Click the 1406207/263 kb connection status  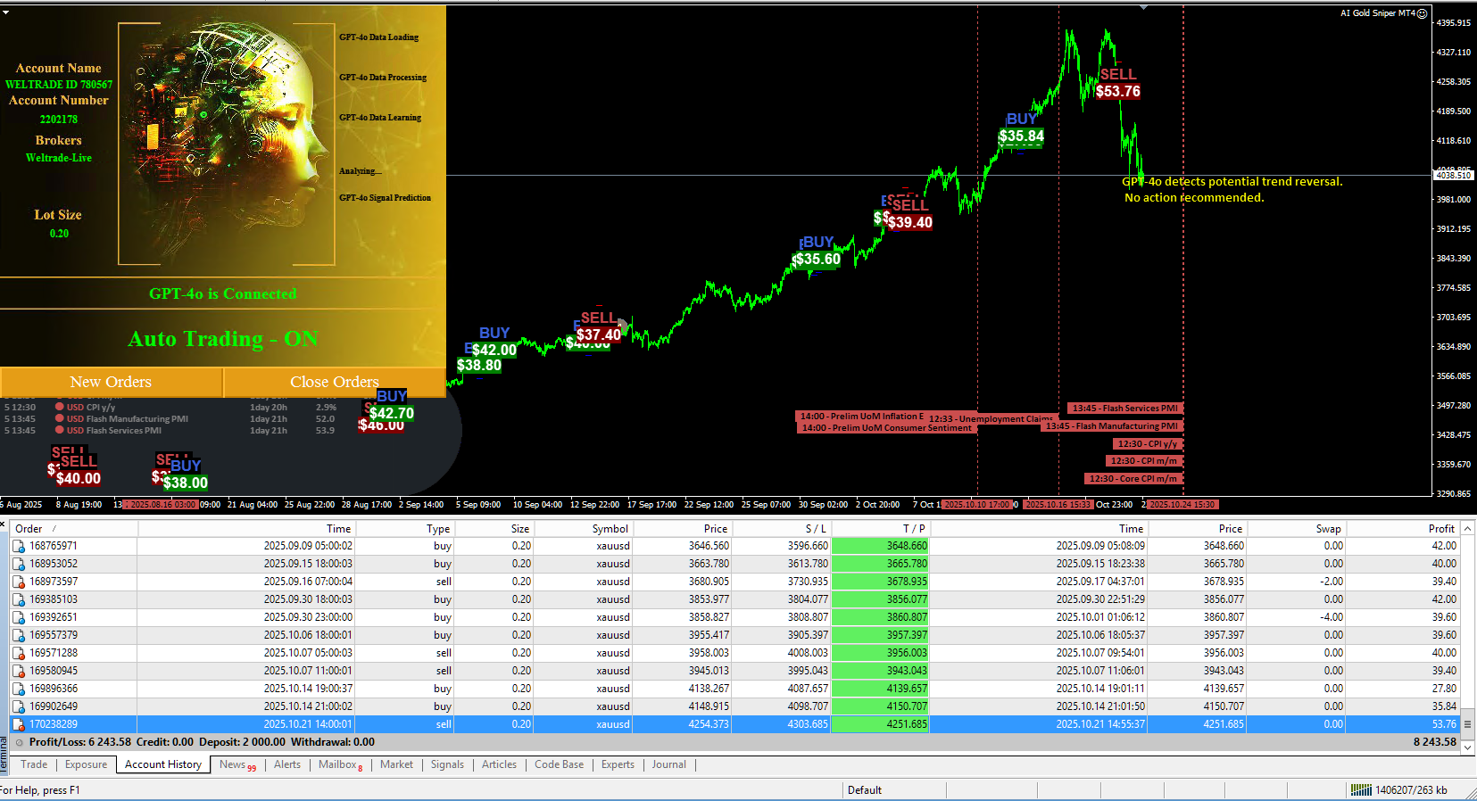coord(1411,790)
